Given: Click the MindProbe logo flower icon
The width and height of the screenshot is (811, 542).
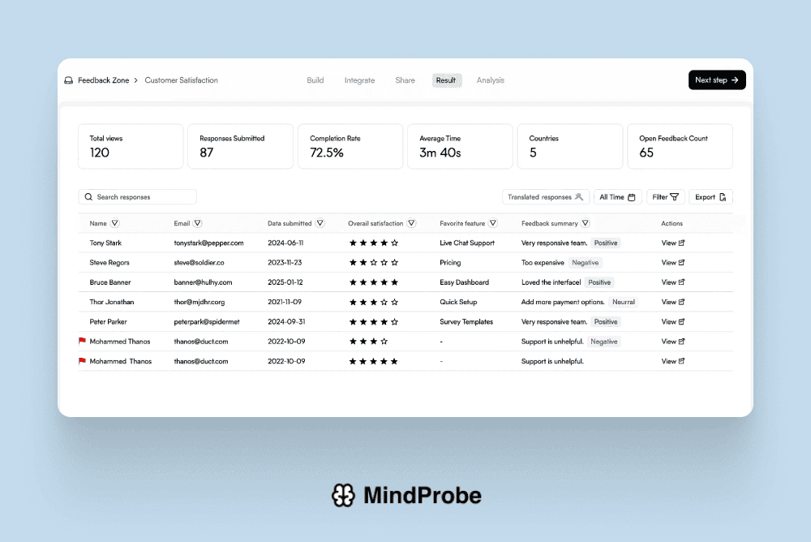Looking at the screenshot, I should pyautogui.click(x=344, y=495).
